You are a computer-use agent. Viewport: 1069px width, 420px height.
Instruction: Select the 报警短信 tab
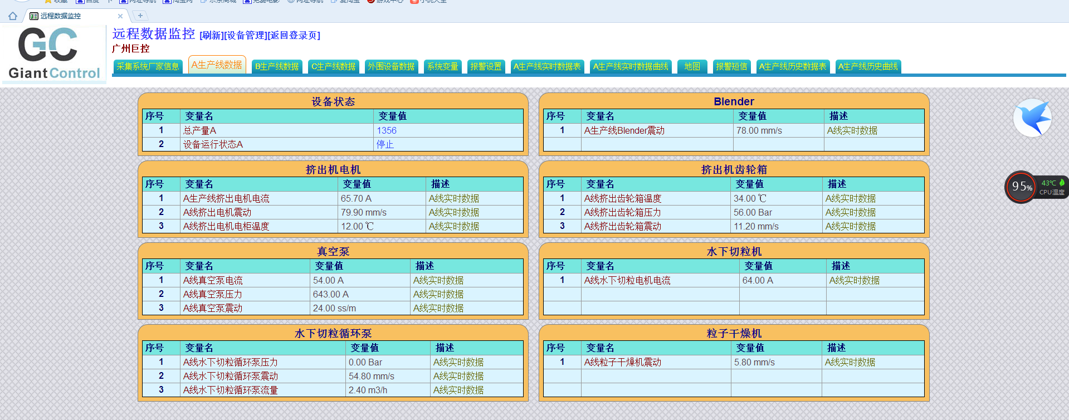point(731,67)
